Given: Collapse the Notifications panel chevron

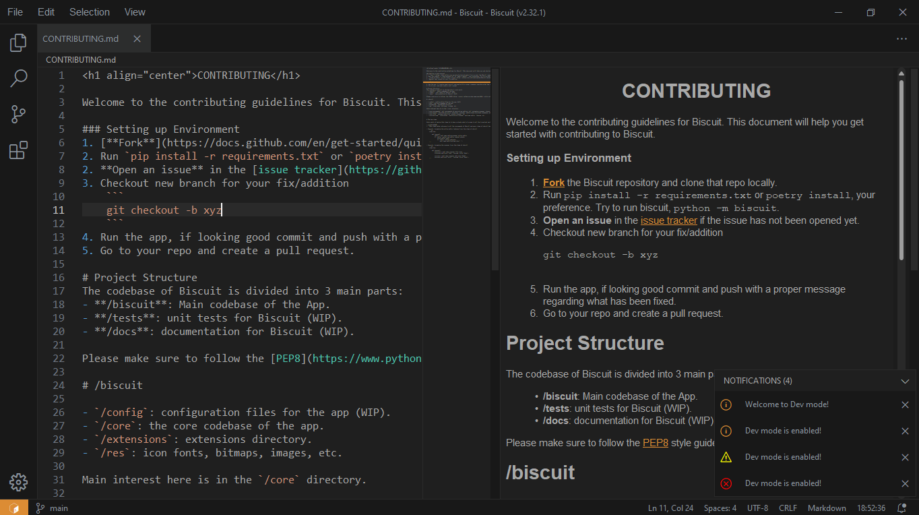Looking at the screenshot, I should tap(906, 380).
